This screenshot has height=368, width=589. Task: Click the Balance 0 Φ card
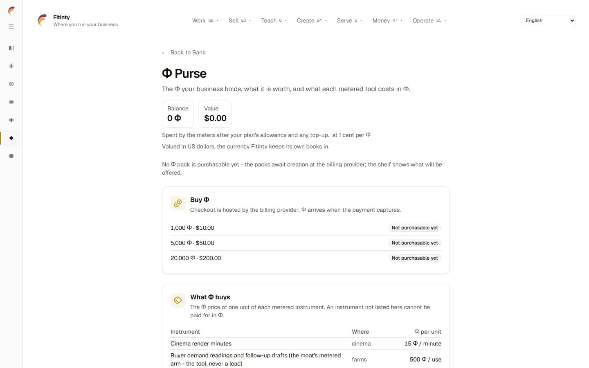pyautogui.click(x=178, y=114)
